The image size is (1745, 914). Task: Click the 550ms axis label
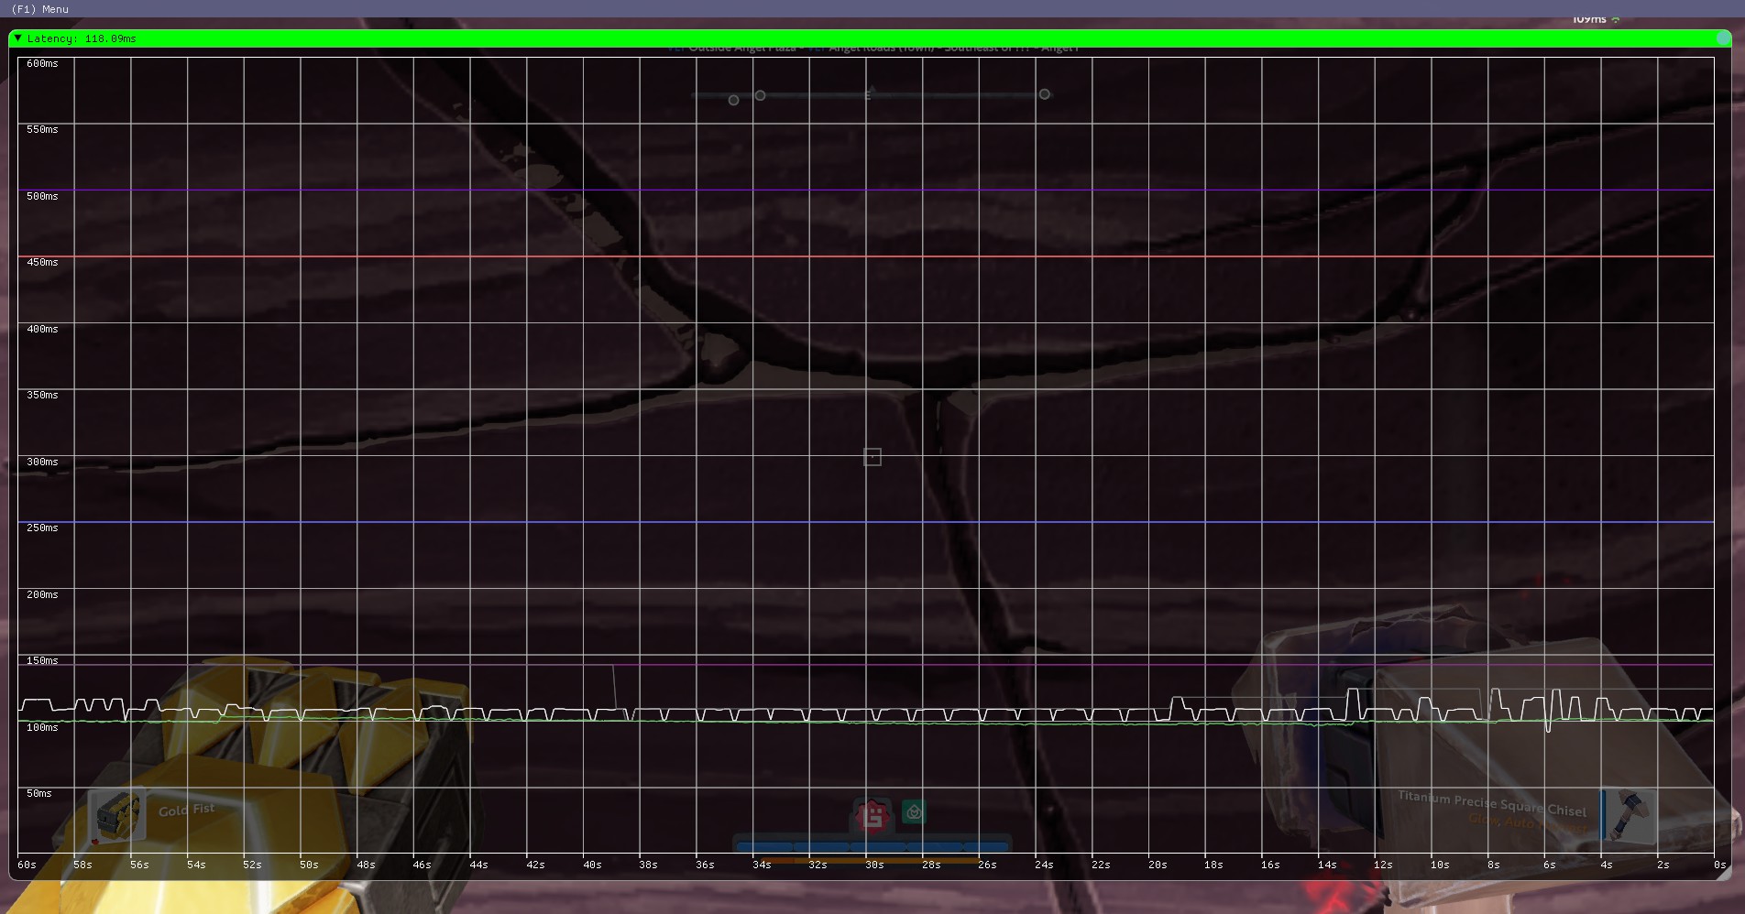42,129
